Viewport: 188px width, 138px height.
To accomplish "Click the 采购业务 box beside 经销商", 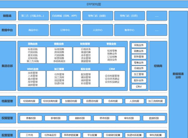I will 139,45.
